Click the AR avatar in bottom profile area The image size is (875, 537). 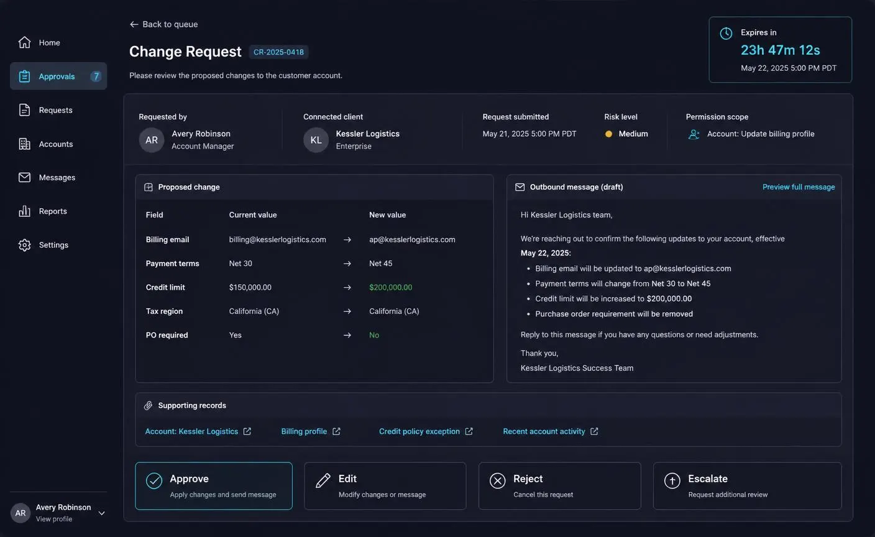tap(21, 513)
